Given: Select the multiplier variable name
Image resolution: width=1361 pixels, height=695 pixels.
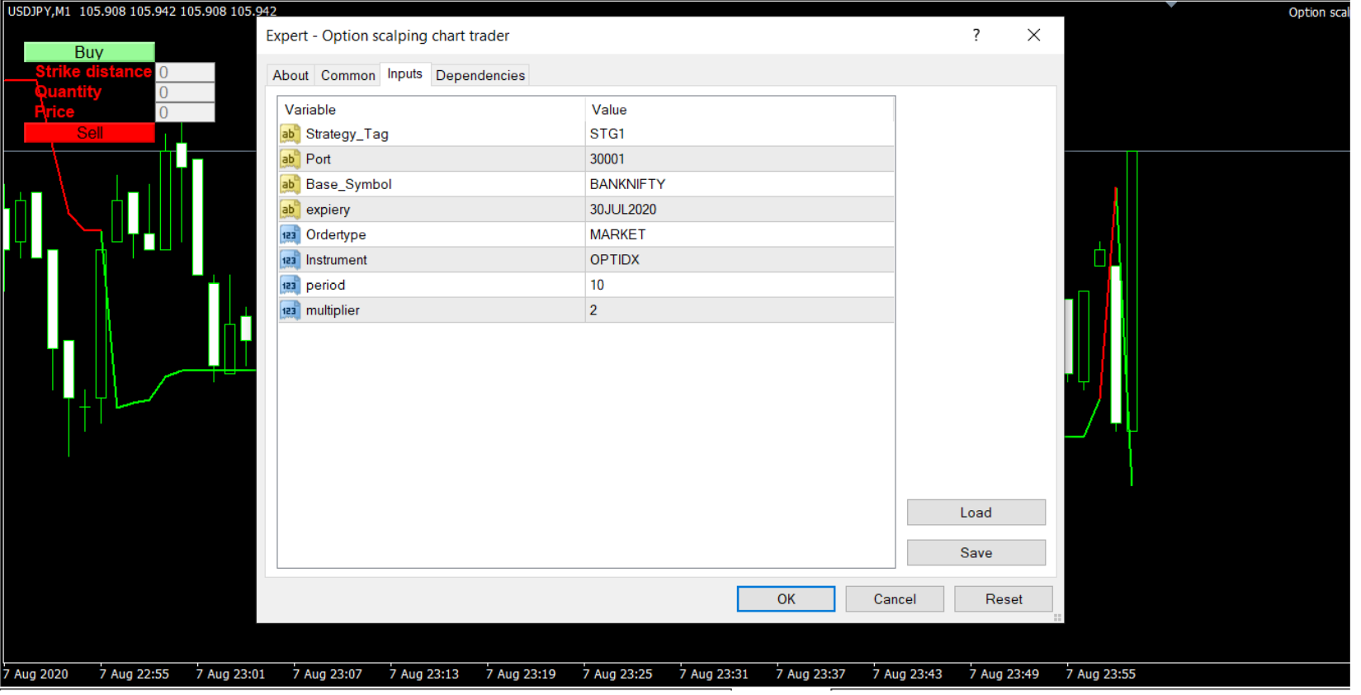Looking at the screenshot, I should pos(333,310).
